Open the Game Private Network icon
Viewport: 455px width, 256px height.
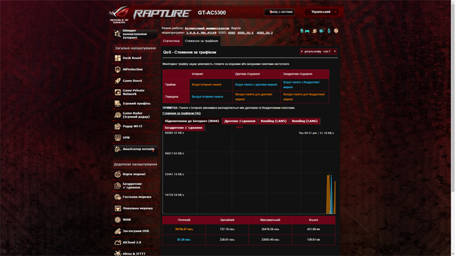[118, 92]
